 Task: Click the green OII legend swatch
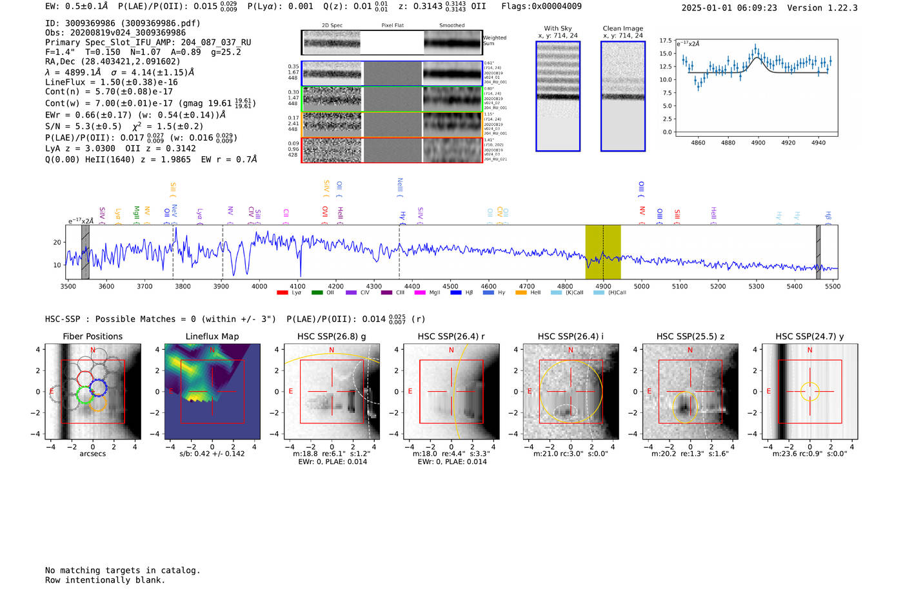[x=317, y=293]
